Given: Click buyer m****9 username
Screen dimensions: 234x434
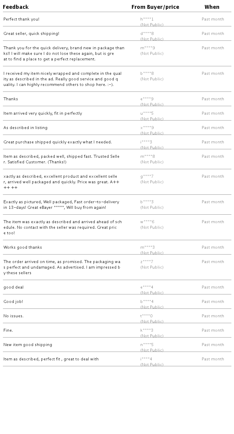Looking at the screenshot, I should pos(148,48).
